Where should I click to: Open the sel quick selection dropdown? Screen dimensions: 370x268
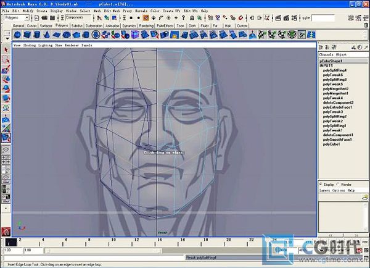[x=306, y=18]
